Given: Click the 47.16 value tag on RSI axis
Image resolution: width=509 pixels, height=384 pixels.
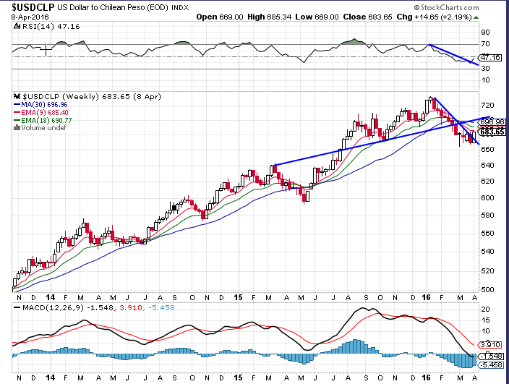Looking at the screenshot, I should click(491, 57).
